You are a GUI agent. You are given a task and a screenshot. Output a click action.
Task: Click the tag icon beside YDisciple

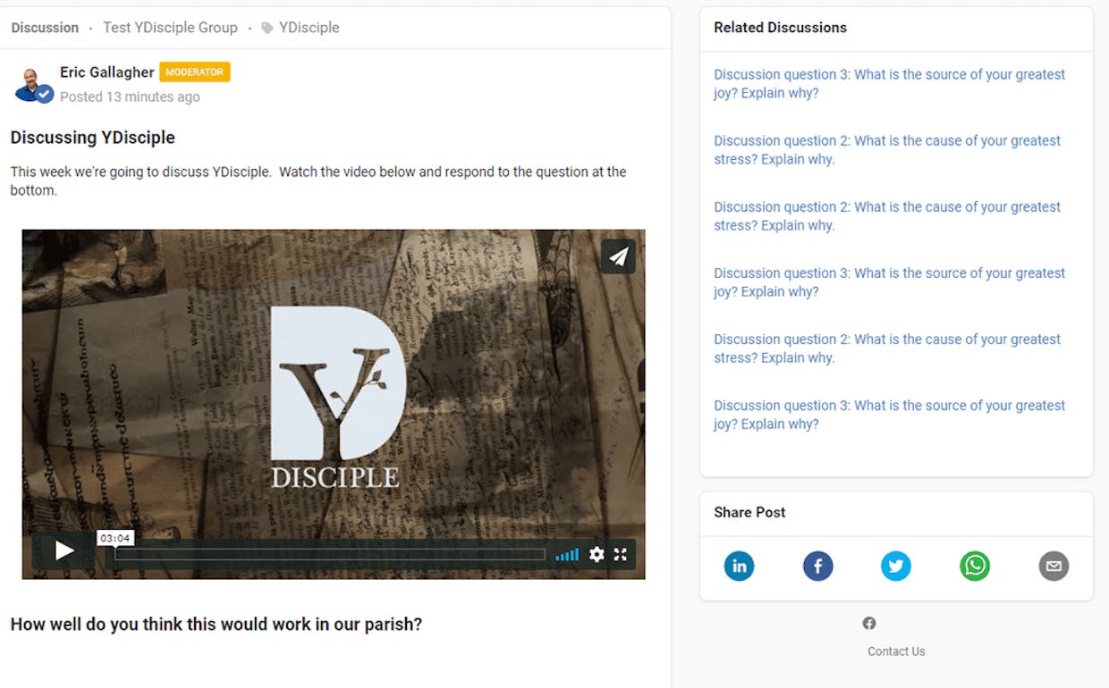point(267,28)
